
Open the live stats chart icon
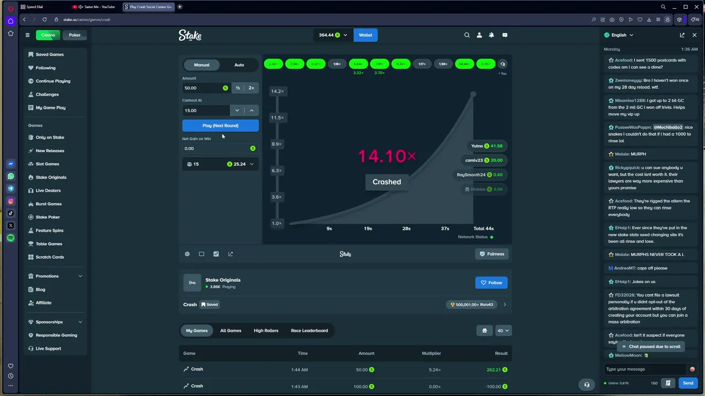point(216,254)
